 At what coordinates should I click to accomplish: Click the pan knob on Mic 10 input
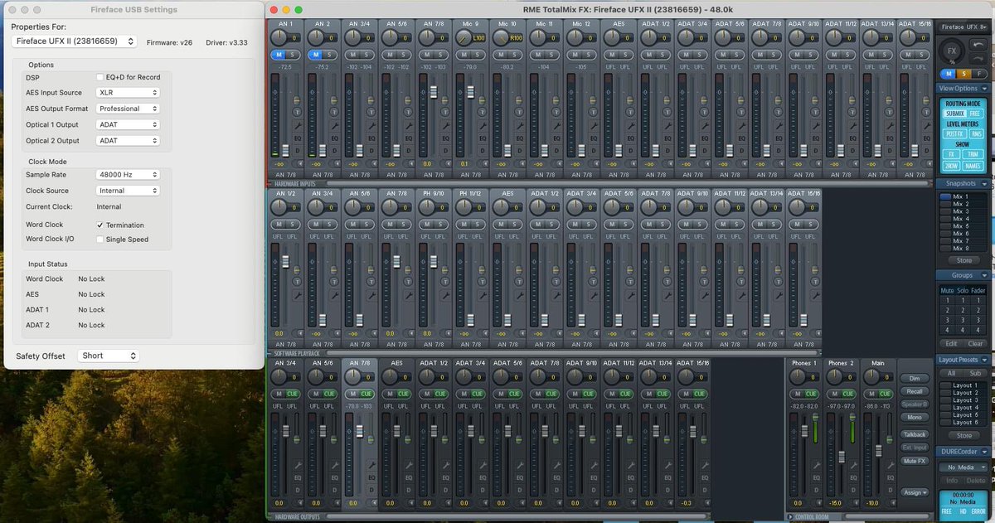point(500,38)
